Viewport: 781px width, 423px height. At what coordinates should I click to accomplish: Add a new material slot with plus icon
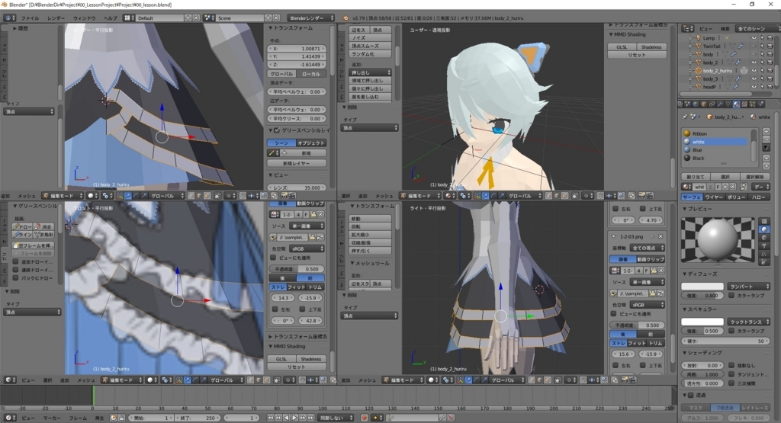766,132
